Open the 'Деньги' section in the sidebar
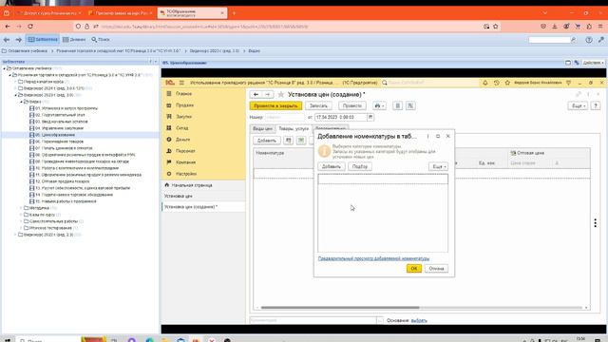 coord(182,140)
